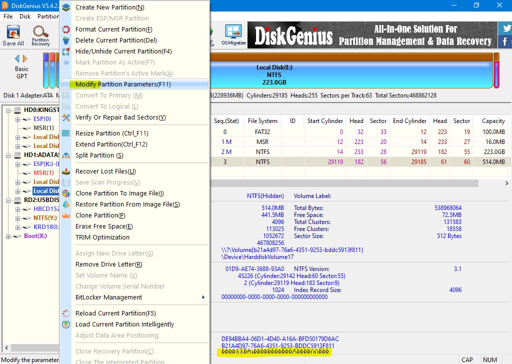Select Hide/Unhide Current Partition(F4)

point(123,51)
